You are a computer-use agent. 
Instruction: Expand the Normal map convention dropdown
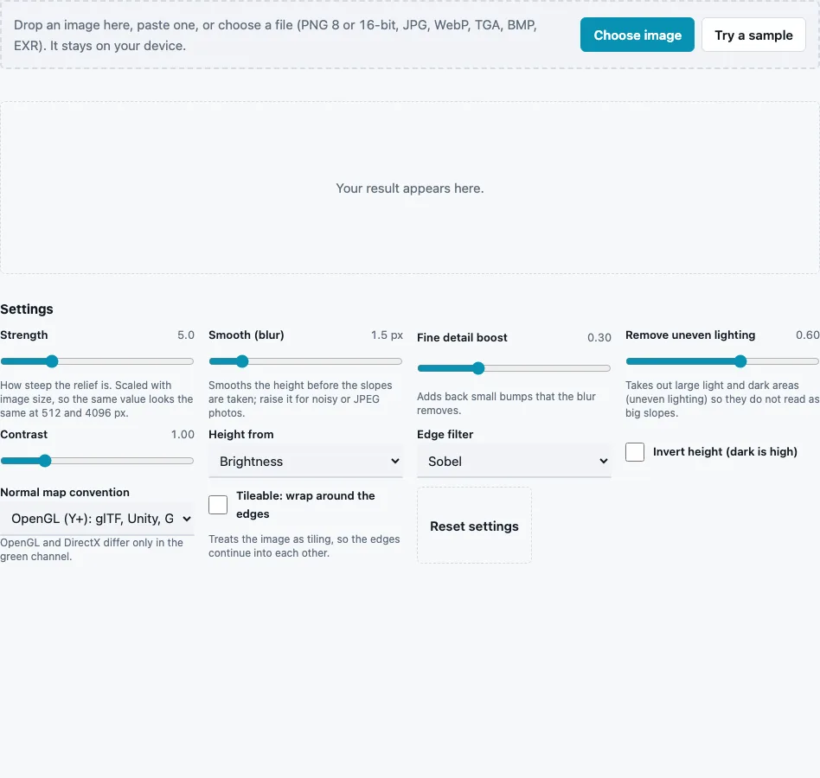pyautogui.click(x=97, y=519)
